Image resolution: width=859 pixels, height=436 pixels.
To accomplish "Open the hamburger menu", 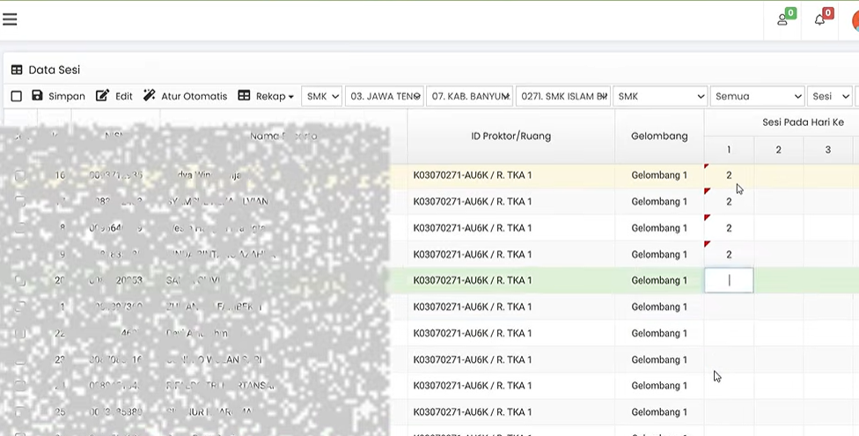I will point(10,19).
